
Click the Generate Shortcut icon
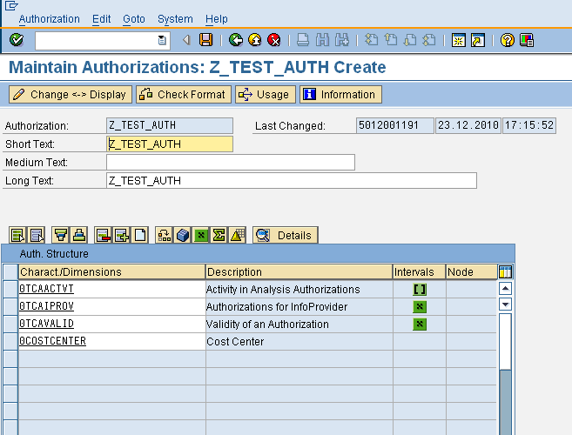point(477,40)
